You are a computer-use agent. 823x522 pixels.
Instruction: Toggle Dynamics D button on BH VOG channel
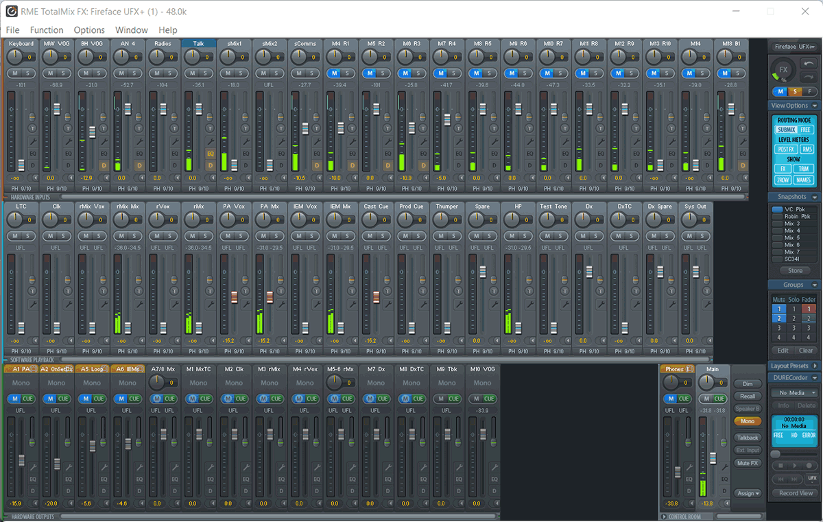104,165
